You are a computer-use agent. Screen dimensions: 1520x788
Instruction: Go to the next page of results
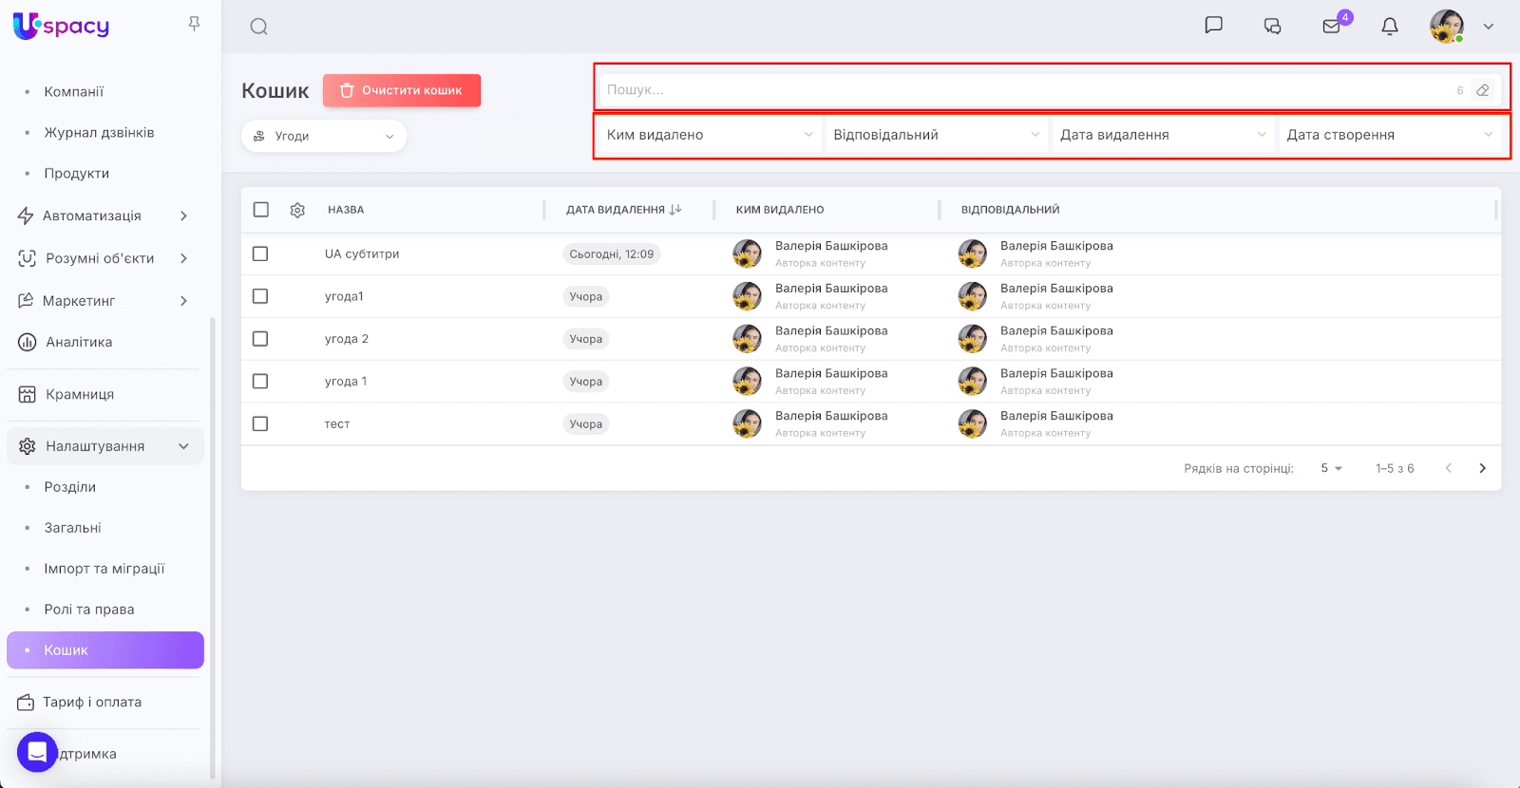coord(1482,468)
